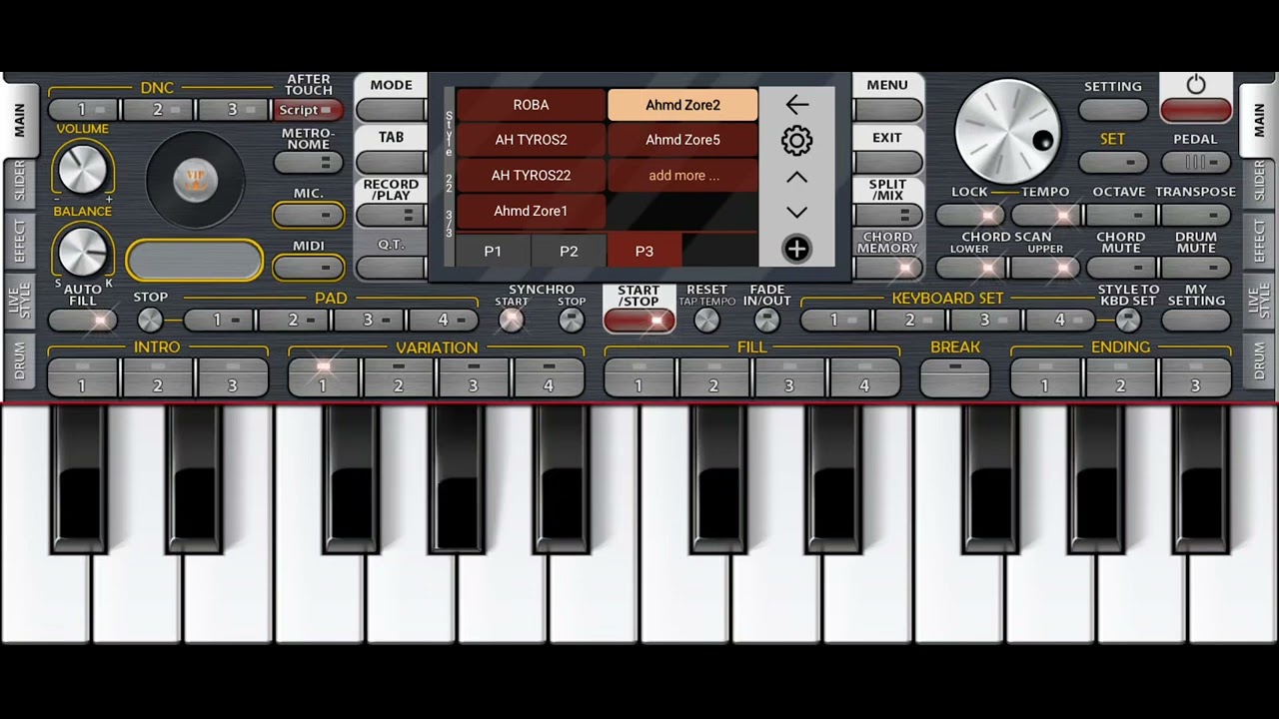
Task: Toggle the Metronome button
Action: pos(309,162)
